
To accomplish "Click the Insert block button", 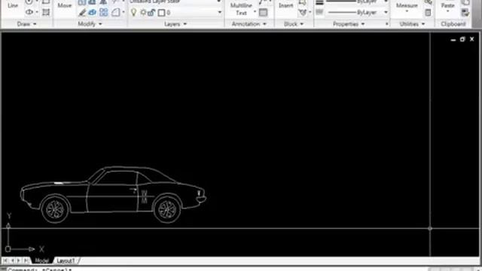I will [x=285, y=5].
